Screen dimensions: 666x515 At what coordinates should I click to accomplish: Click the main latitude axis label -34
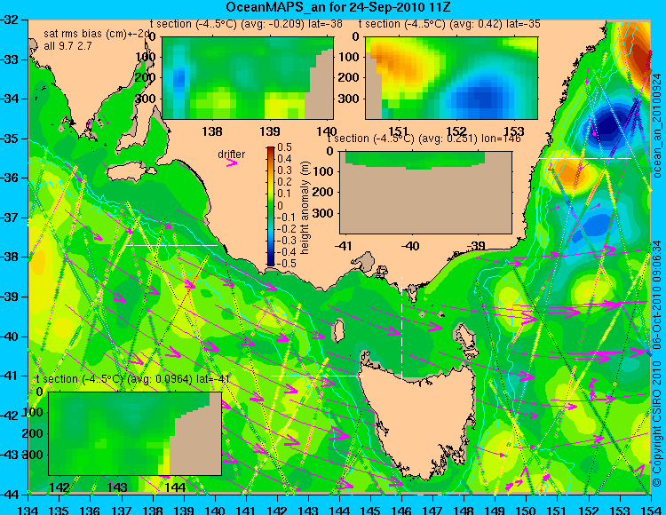coord(10,99)
